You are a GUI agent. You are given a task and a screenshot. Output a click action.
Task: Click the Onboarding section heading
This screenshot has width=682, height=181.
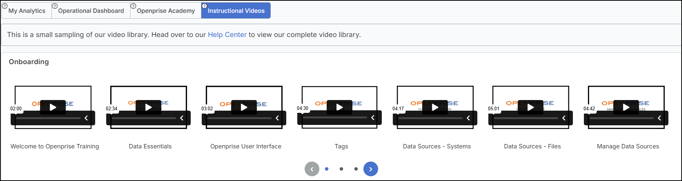point(29,62)
